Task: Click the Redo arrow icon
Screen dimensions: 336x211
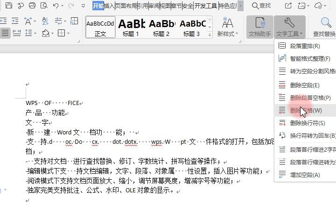Action: click(71, 5)
